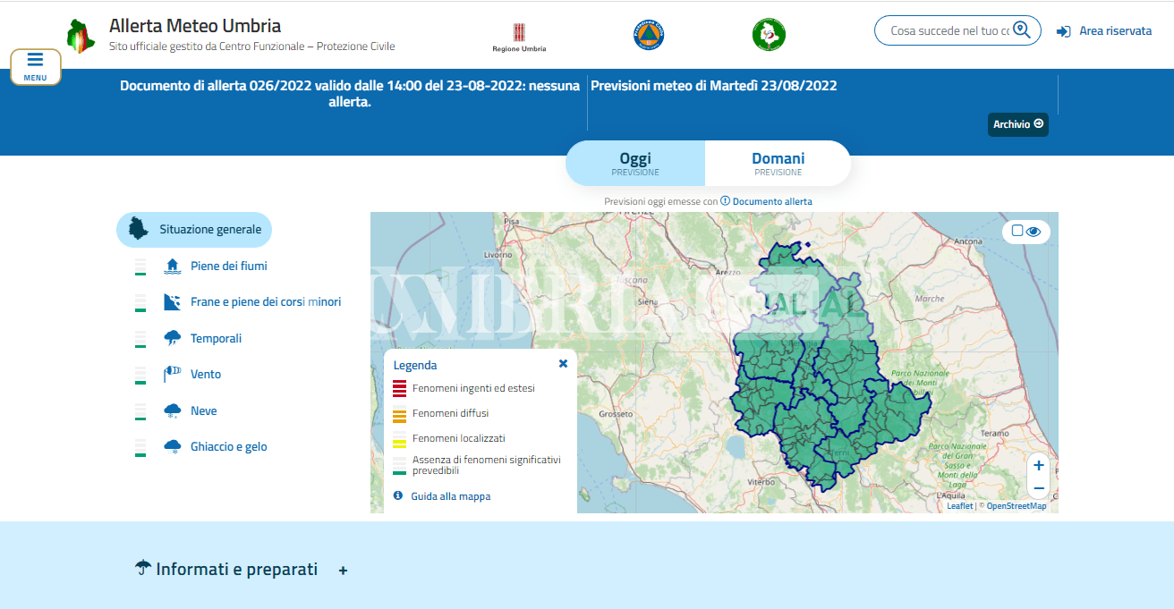
Task: Select the thunderstorm cloud Temporali icon
Action: point(173,338)
